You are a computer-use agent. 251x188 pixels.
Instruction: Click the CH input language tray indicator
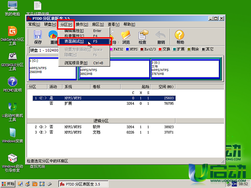(x=234, y=184)
